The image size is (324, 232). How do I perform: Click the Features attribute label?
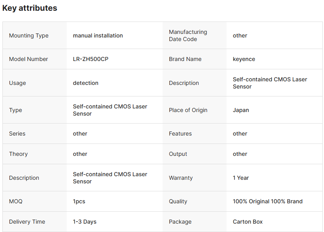[x=180, y=134]
